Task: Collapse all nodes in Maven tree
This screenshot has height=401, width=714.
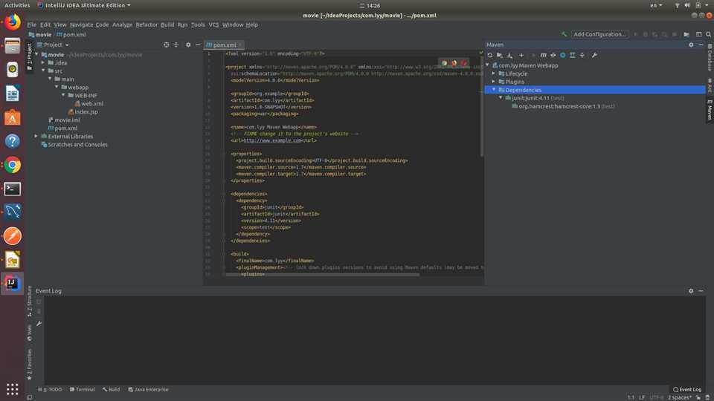Action: point(582,55)
